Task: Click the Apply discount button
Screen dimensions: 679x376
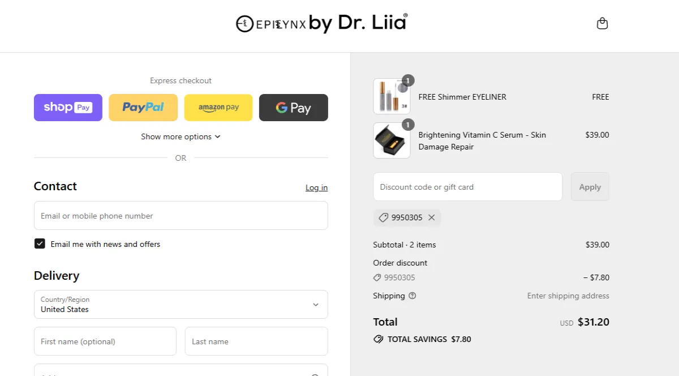Action: click(590, 187)
